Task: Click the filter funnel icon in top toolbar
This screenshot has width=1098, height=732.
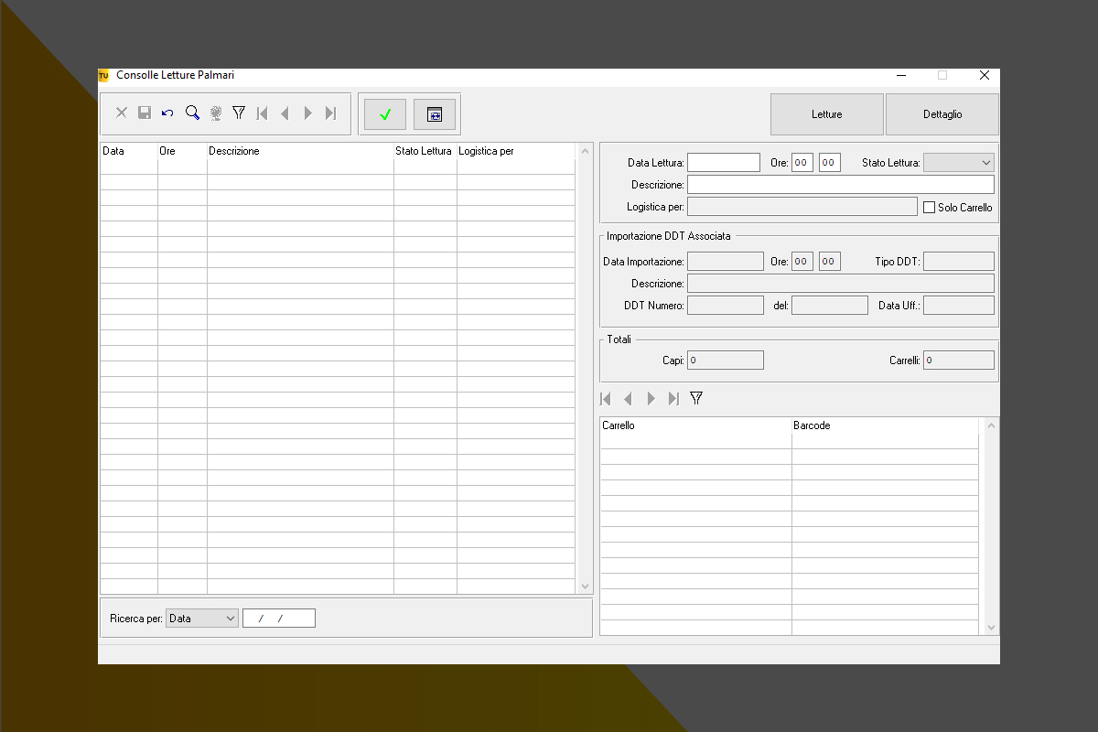Action: point(239,113)
